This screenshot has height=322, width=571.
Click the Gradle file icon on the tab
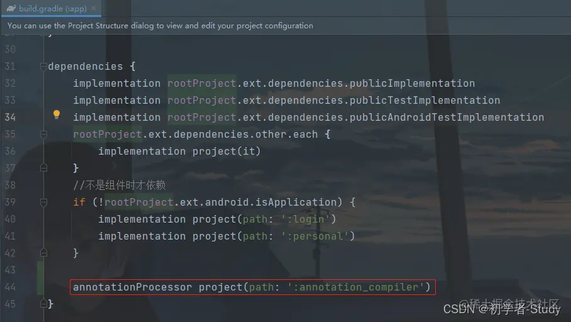[x=11, y=8]
